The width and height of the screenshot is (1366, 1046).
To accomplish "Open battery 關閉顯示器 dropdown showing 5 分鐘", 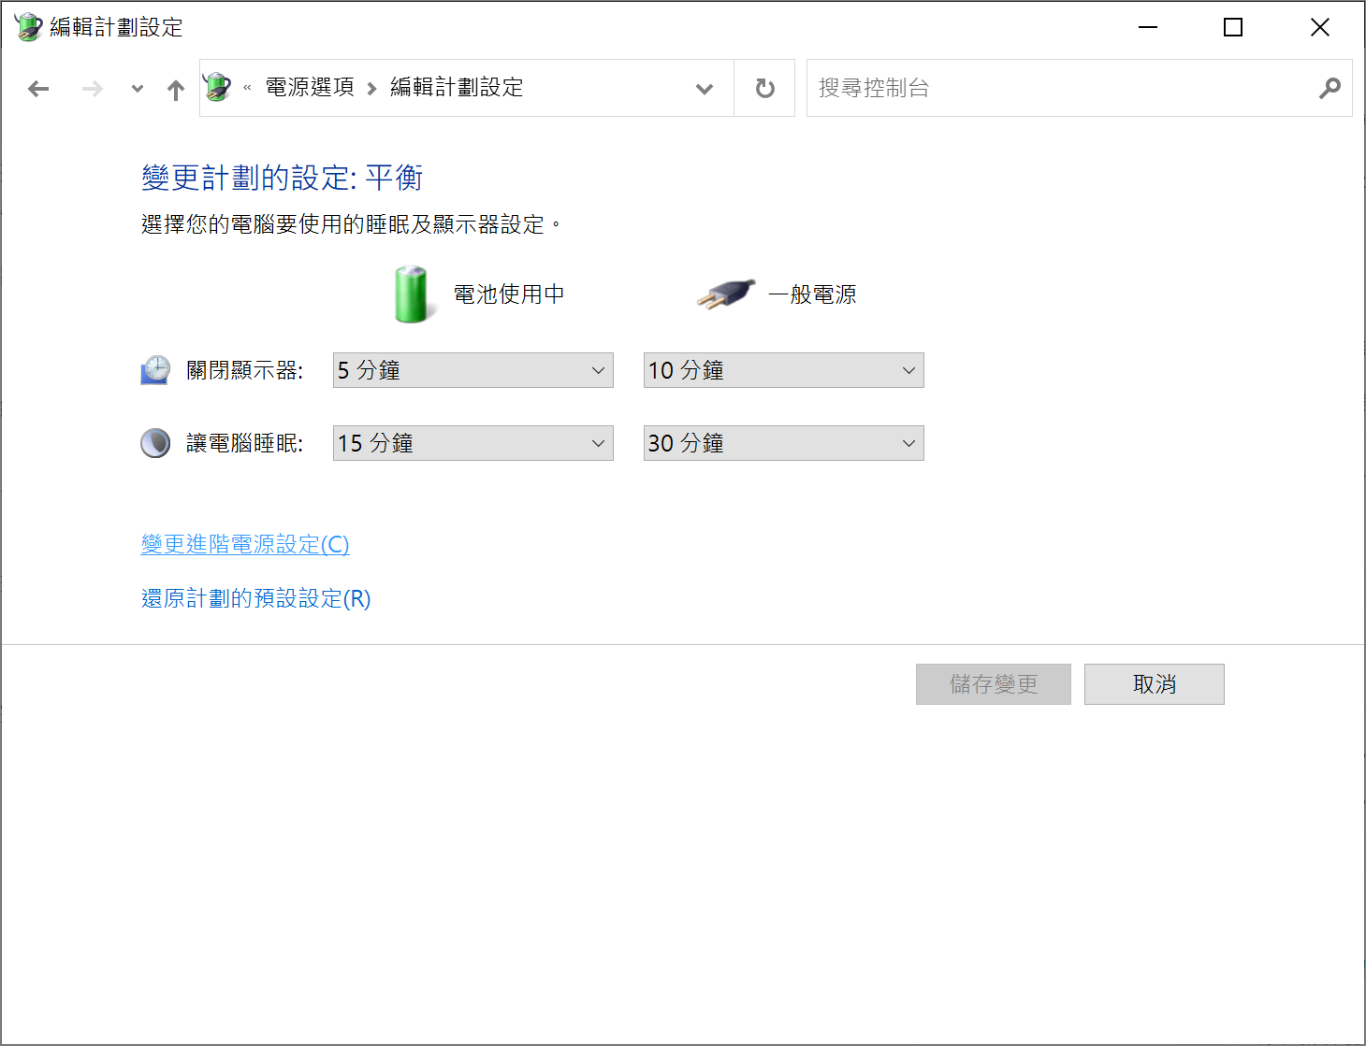I will 473,370.
